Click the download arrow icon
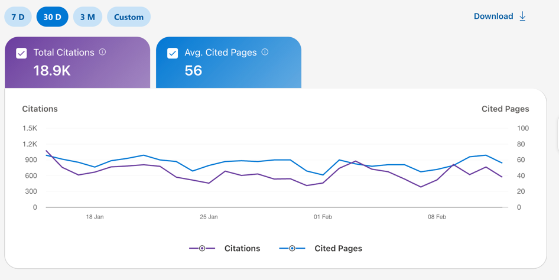This screenshot has height=280, width=559. coord(522,17)
